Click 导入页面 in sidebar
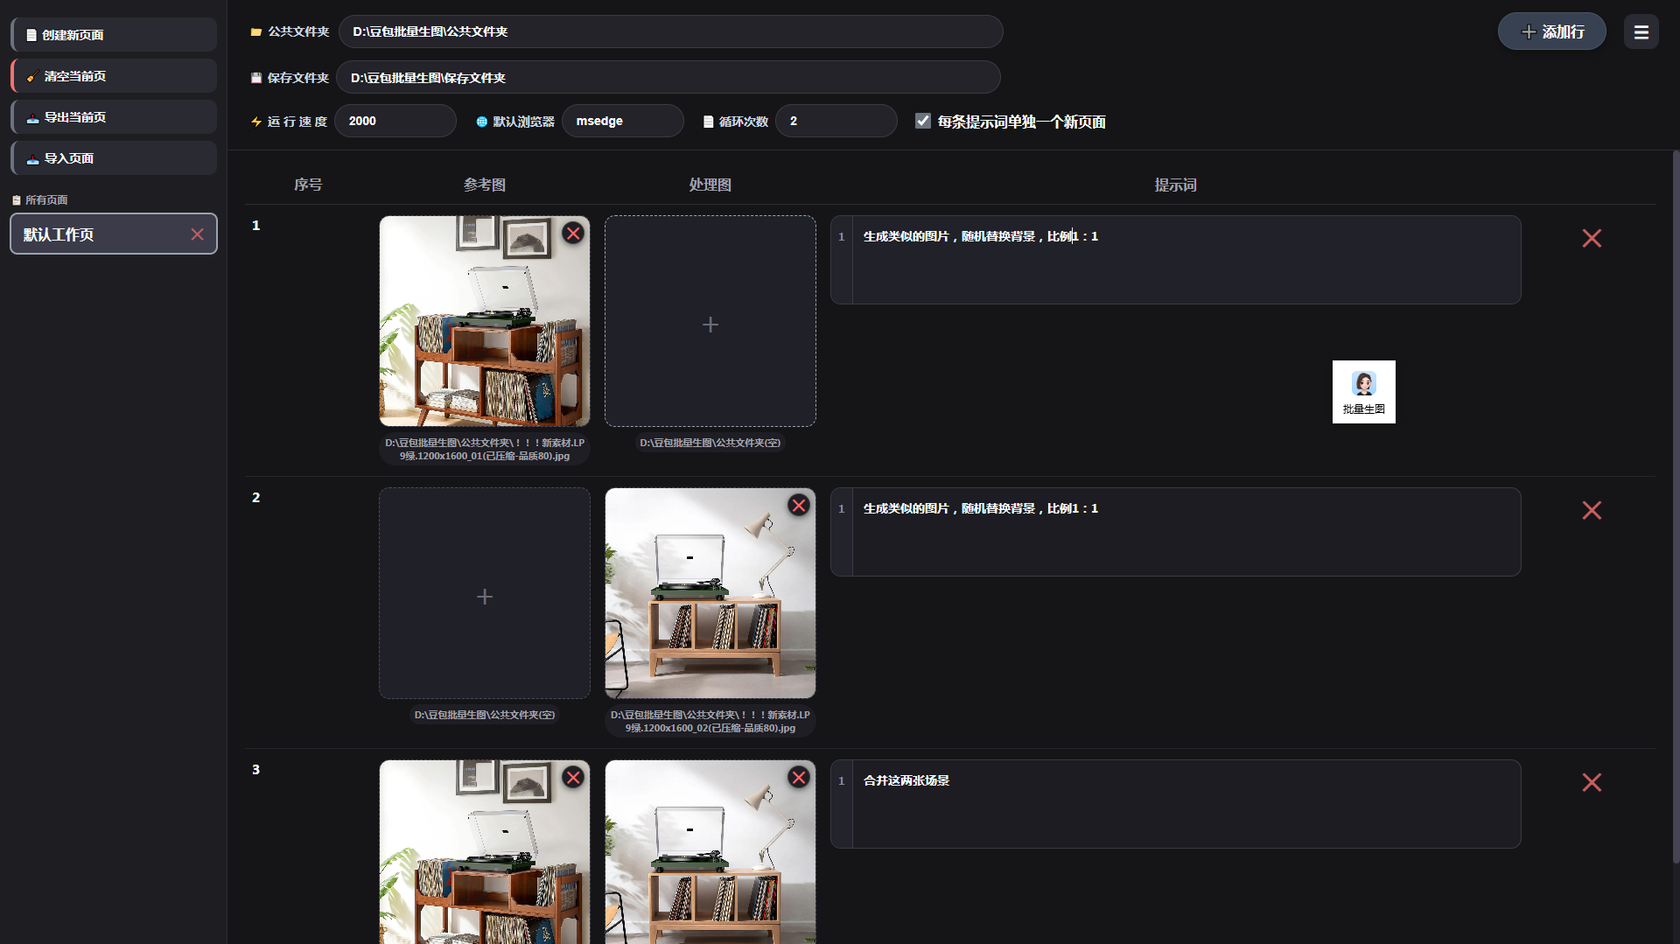Viewport: 1680px width, 944px height. click(x=114, y=158)
